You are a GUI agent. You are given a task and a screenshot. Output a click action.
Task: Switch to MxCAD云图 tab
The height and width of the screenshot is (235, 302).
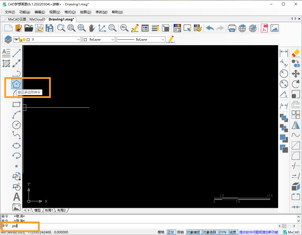pyautogui.click(x=17, y=19)
